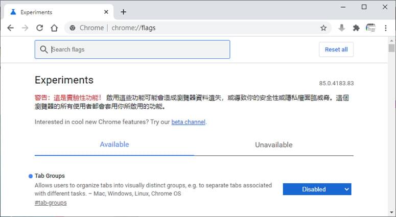396x217 pixels.
Task: Open the beta channel link
Action: pos(188,122)
